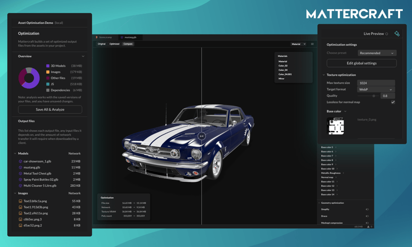Toggle the Draco compression switch
412x247 pixels.
[x=367, y=216]
